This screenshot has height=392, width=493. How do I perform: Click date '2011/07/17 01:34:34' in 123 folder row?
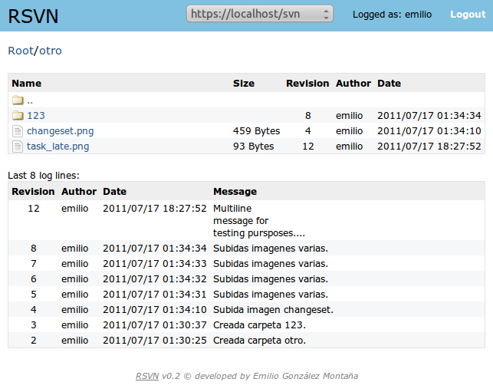[429, 116]
